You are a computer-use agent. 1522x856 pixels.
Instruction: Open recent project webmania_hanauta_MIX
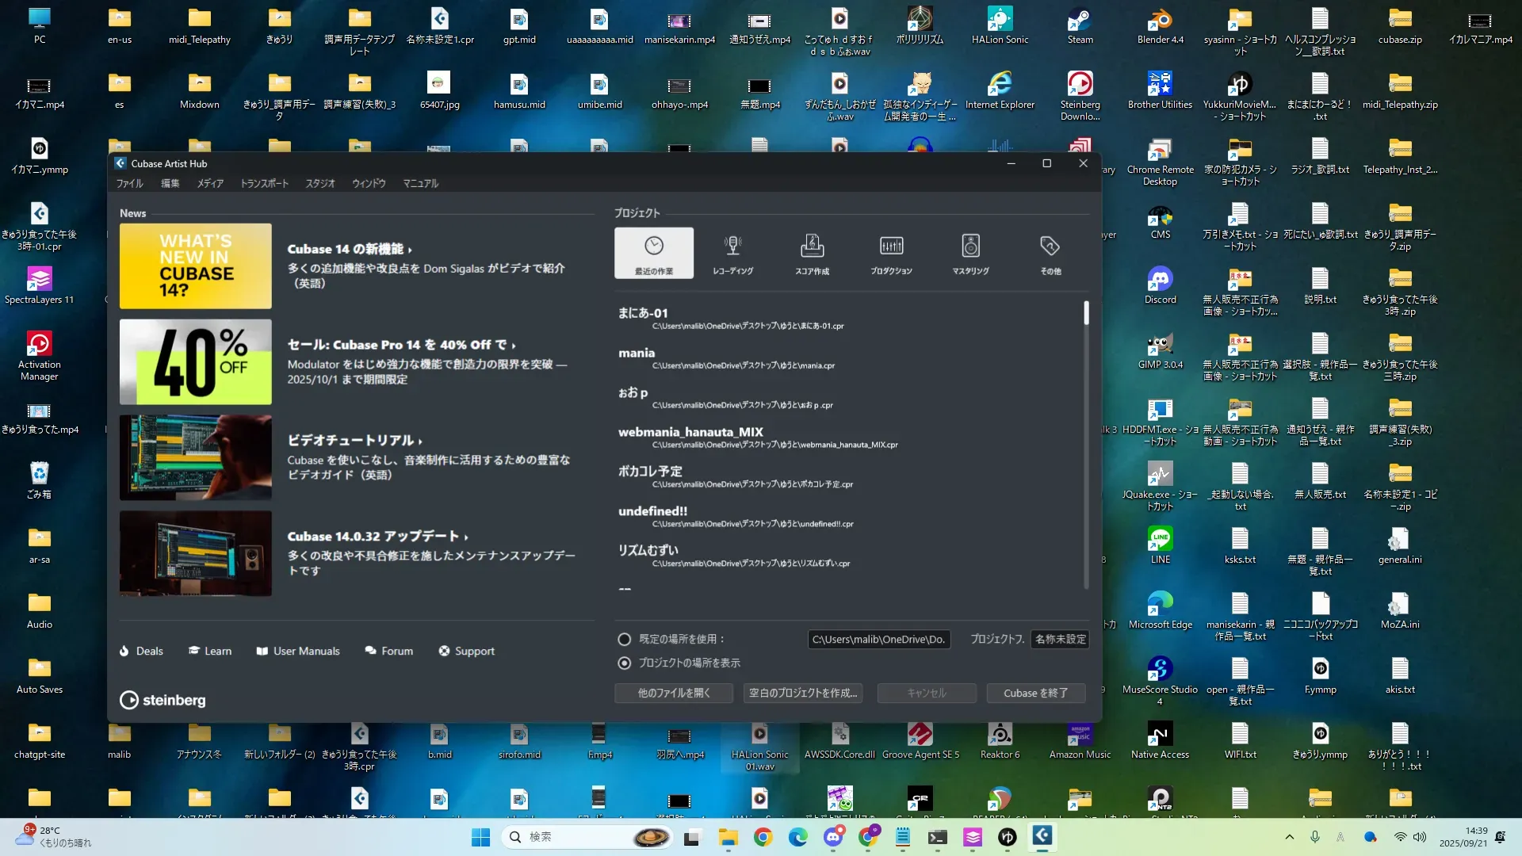(690, 432)
